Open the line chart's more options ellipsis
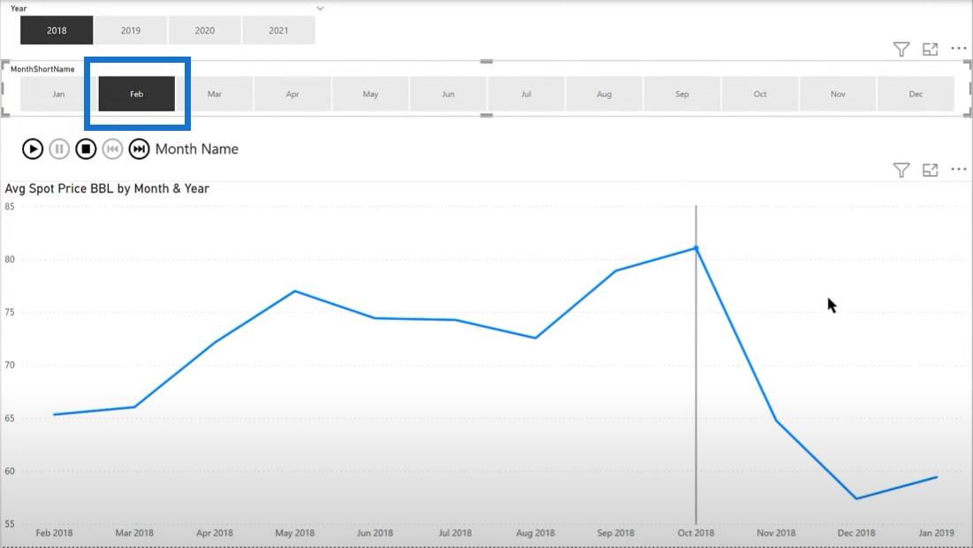This screenshot has width=973, height=548. (958, 169)
